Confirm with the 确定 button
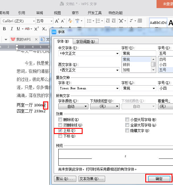 pos(159,179)
